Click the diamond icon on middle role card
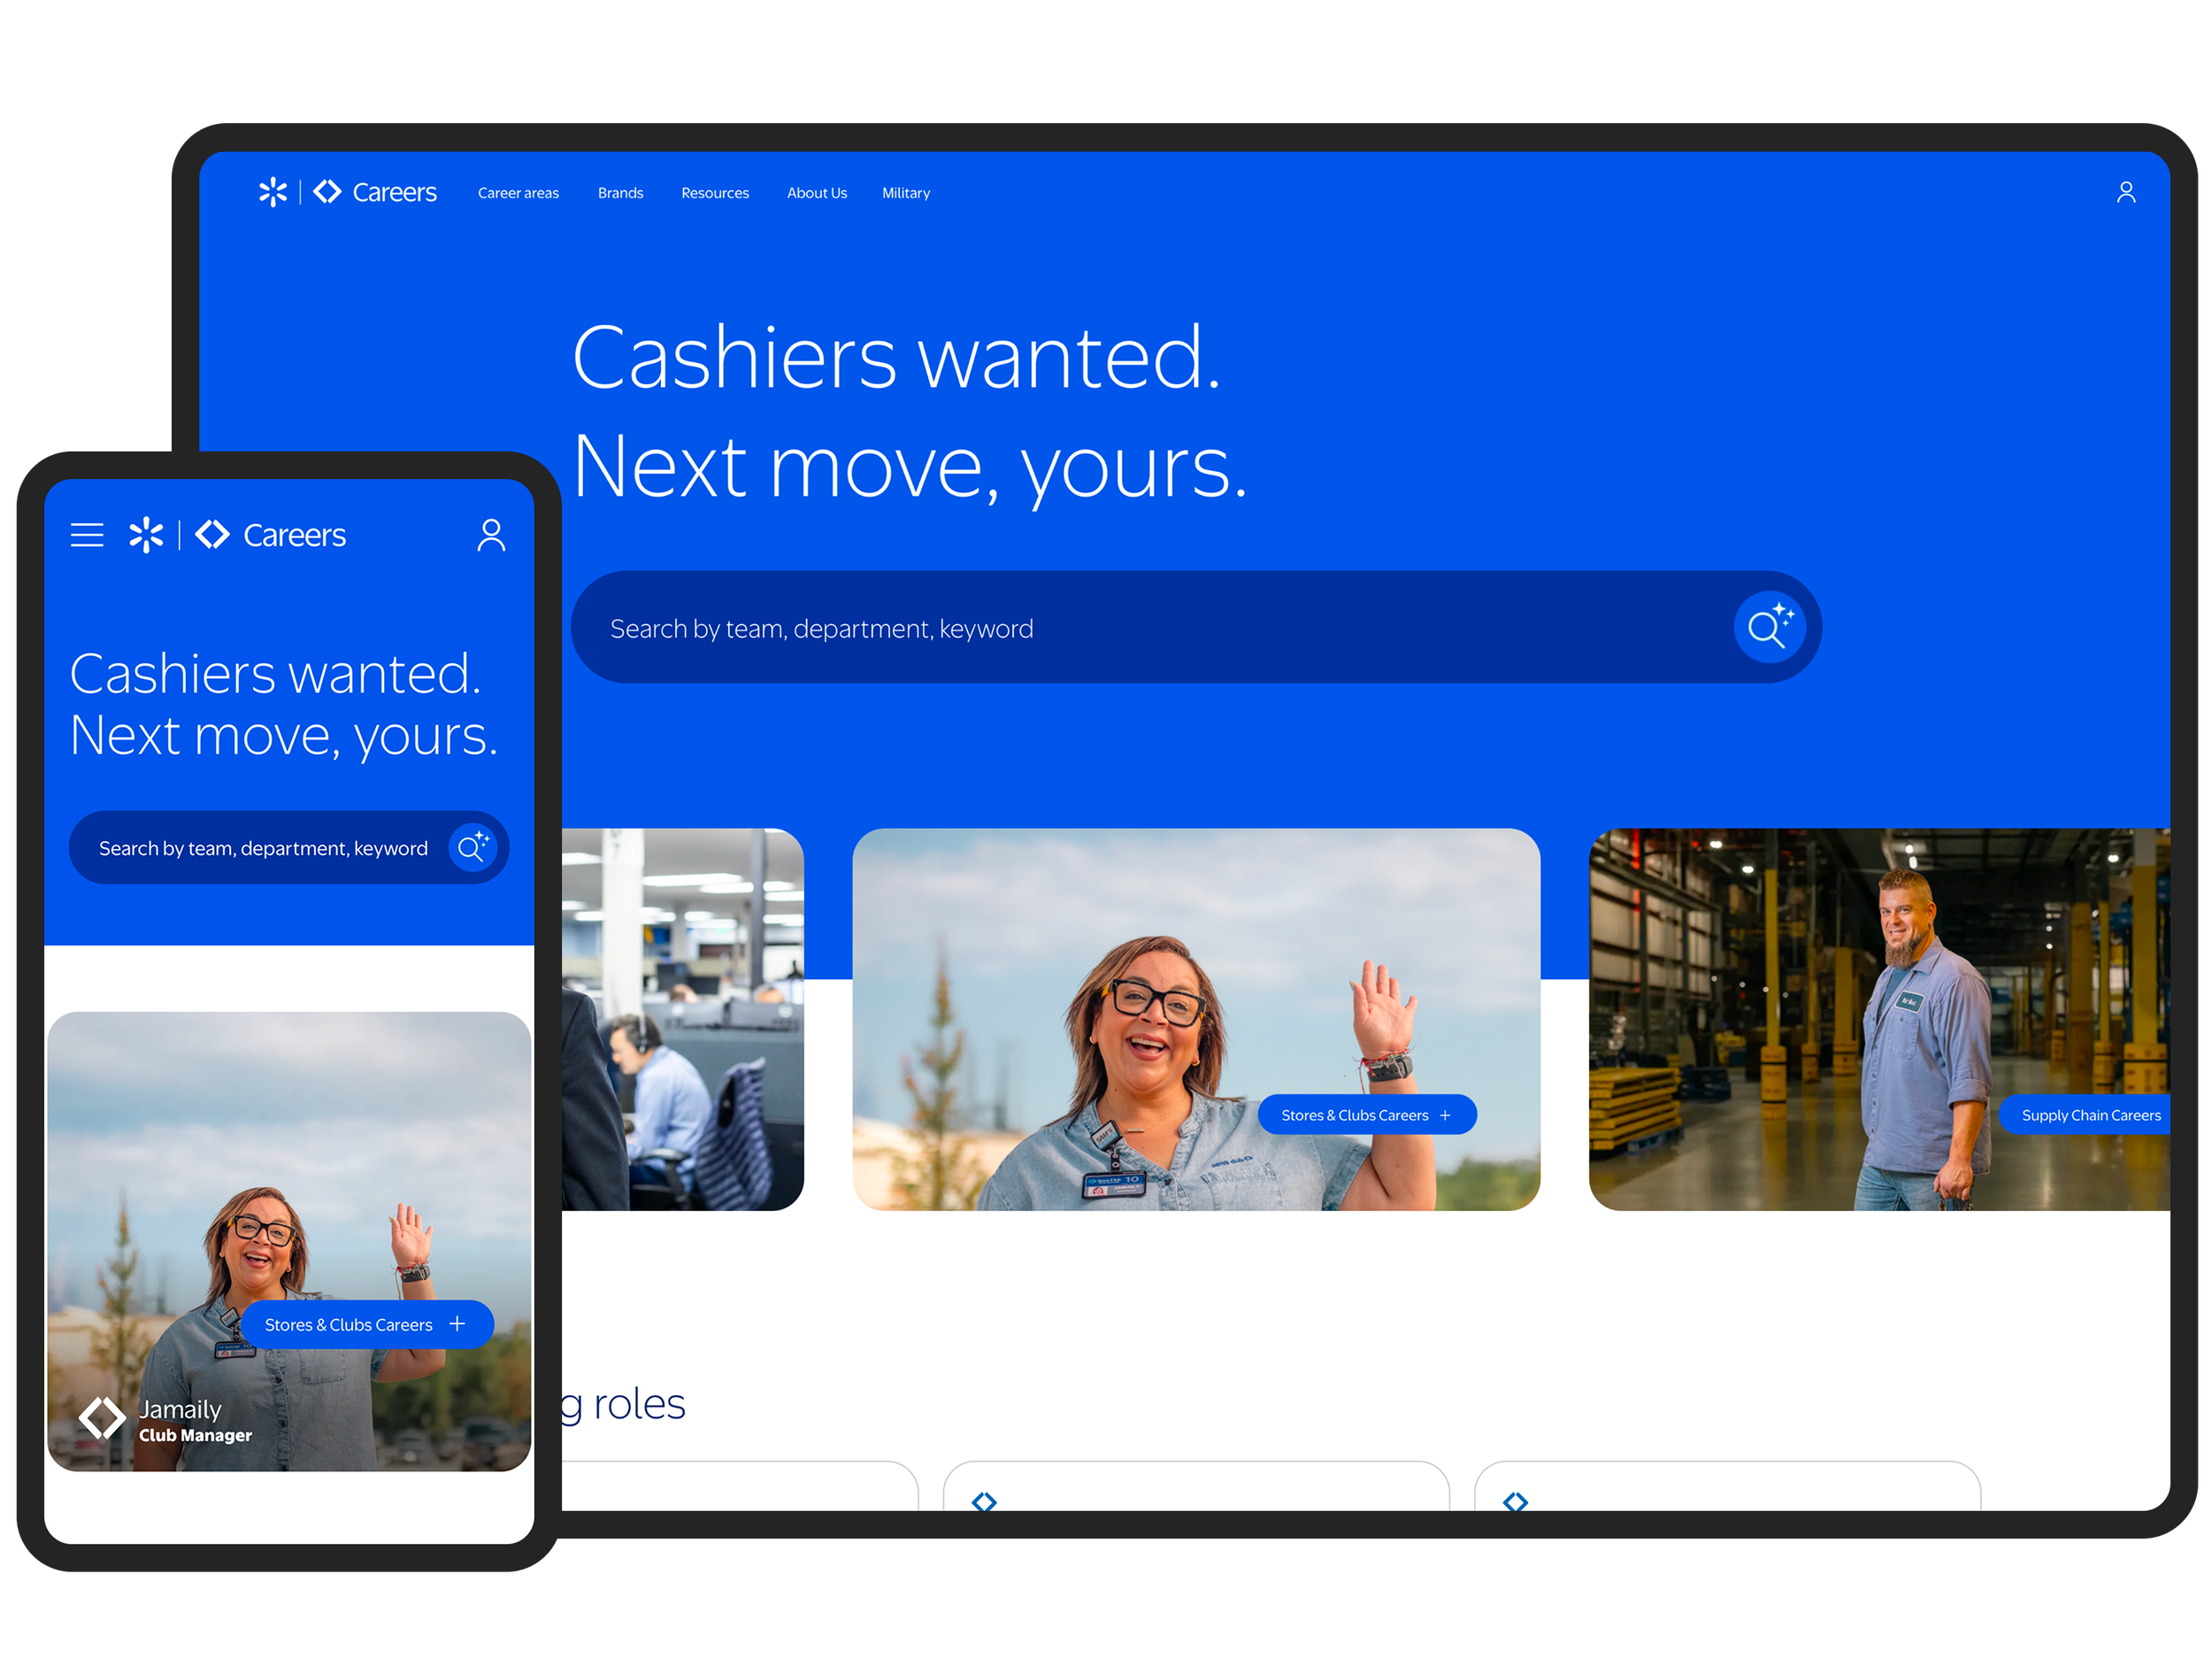2212x1659 pixels. [984, 1501]
